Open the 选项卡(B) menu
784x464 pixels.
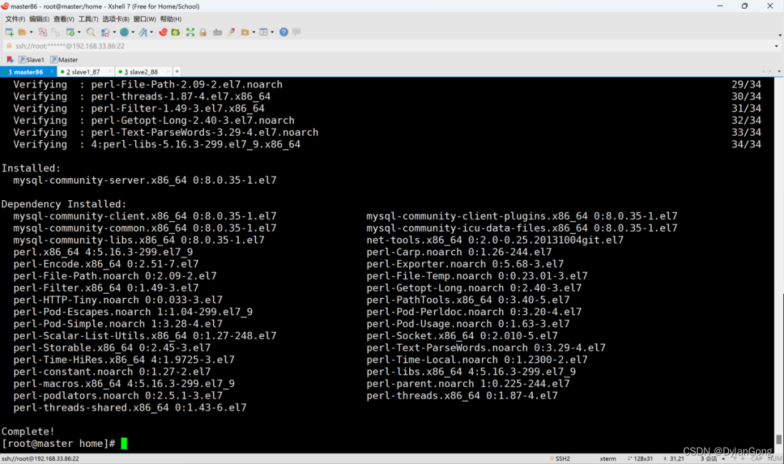point(115,19)
